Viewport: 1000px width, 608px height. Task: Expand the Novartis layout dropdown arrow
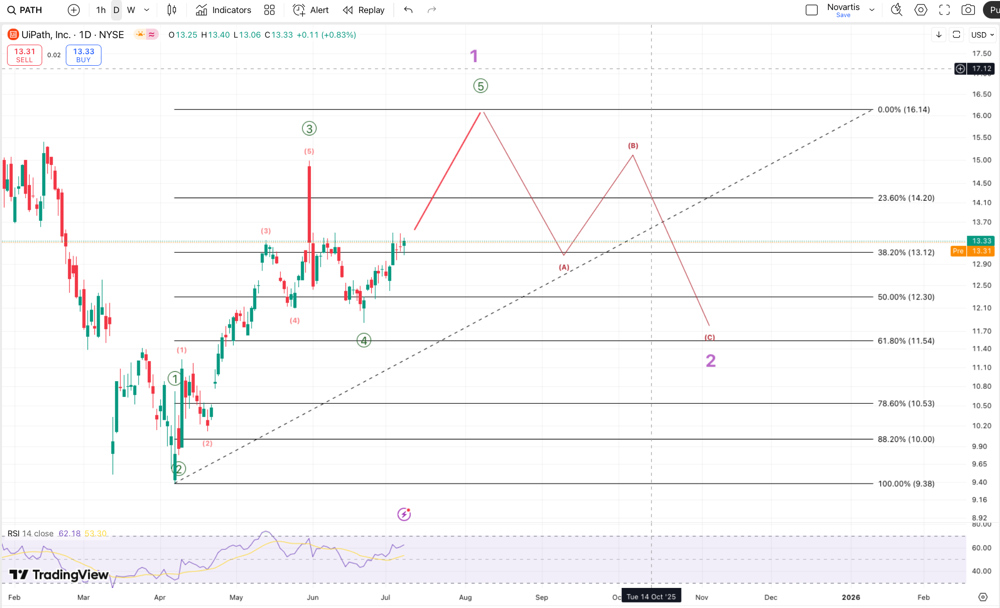[x=872, y=10]
